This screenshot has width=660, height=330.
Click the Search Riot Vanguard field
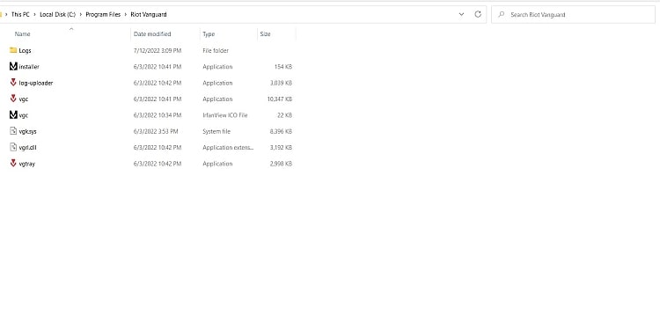pos(573,14)
